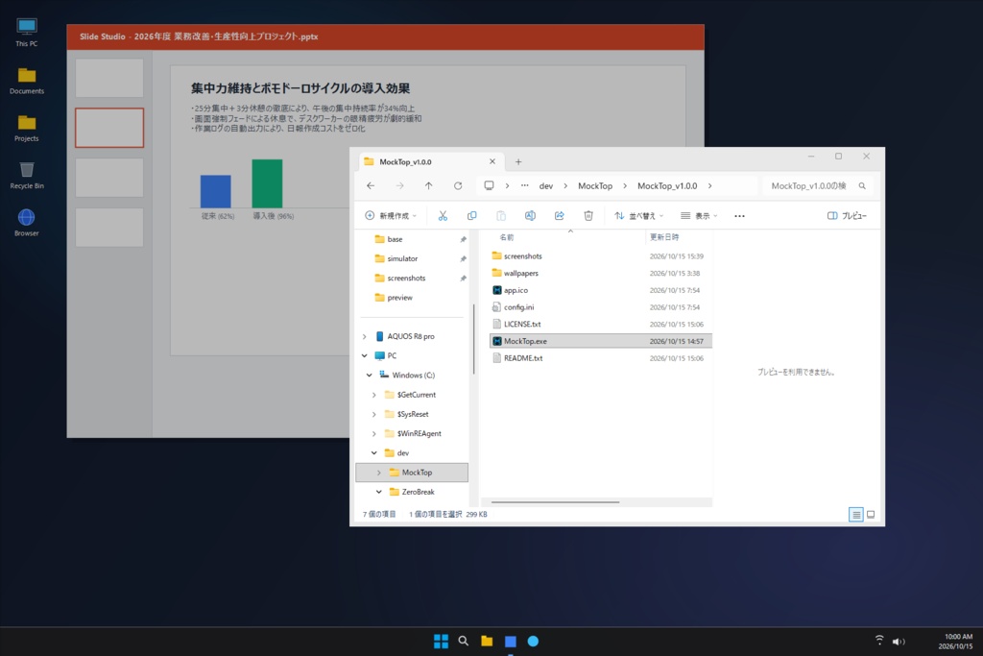983x656 pixels.
Task: Expand the $GetCurrent folder node
Action: click(x=374, y=395)
